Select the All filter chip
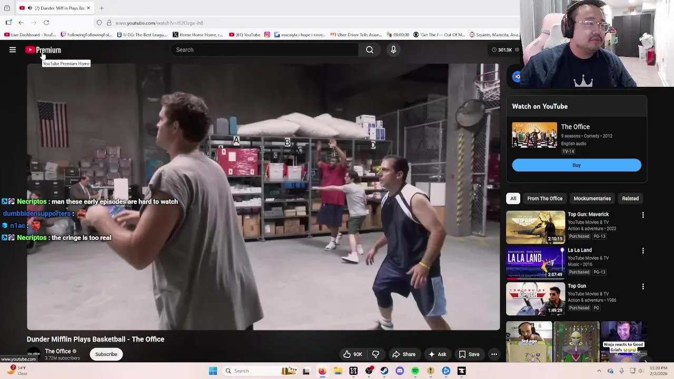 (x=513, y=198)
